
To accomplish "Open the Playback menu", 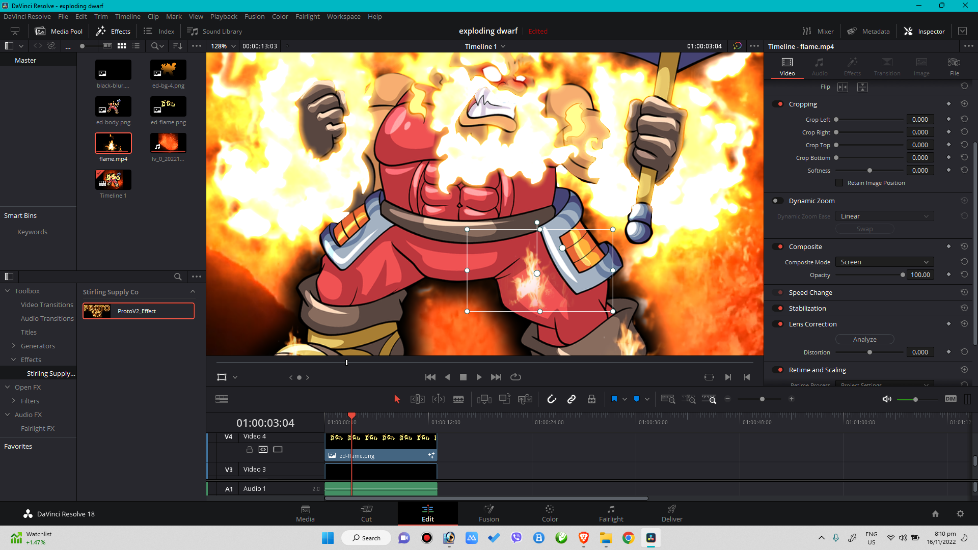I will coord(224,16).
